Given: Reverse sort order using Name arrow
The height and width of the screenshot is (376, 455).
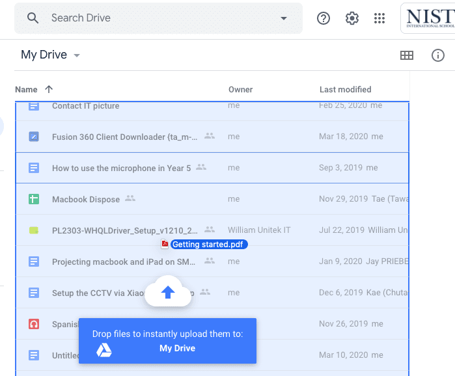Looking at the screenshot, I should pos(49,89).
